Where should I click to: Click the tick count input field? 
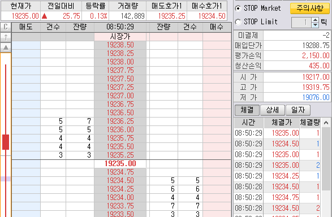[301, 22]
